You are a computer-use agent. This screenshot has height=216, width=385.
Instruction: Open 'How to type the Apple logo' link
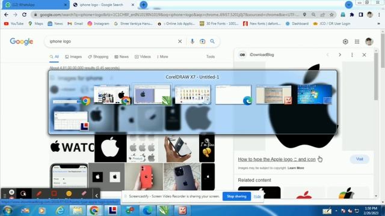(277, 160)
